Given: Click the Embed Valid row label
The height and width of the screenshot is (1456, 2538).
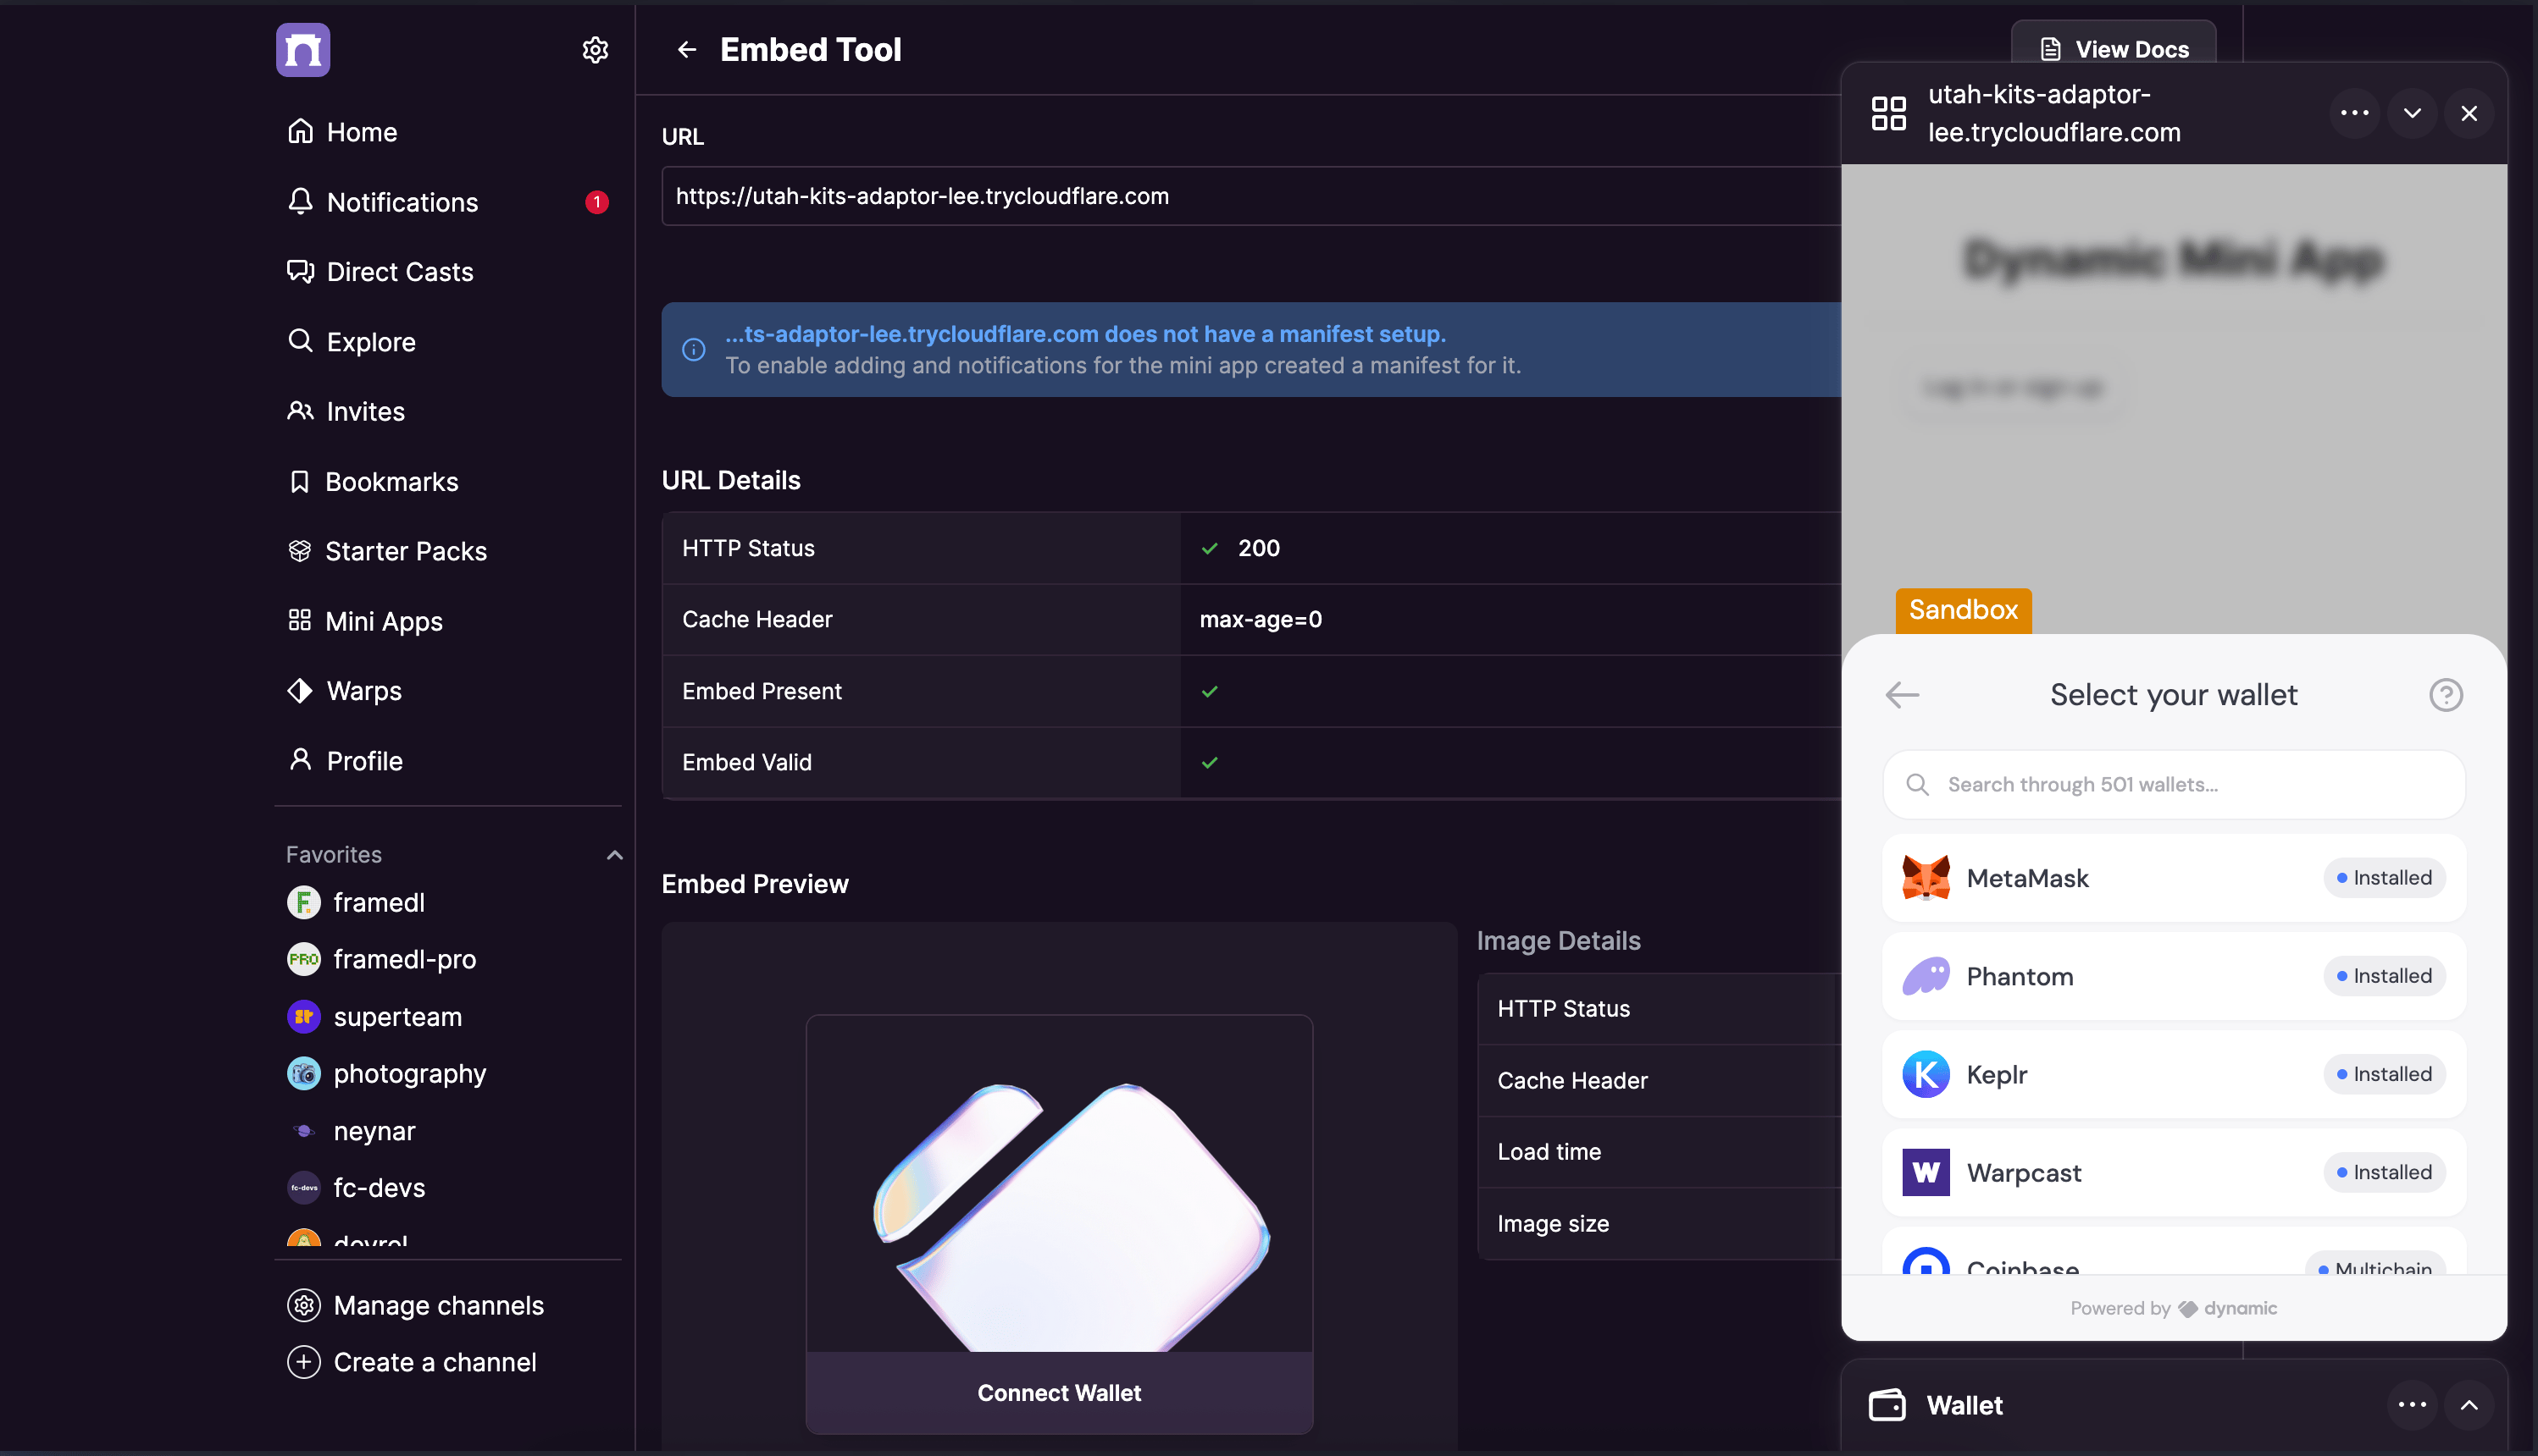Looking at the screenshot, I should click(746, 762).
